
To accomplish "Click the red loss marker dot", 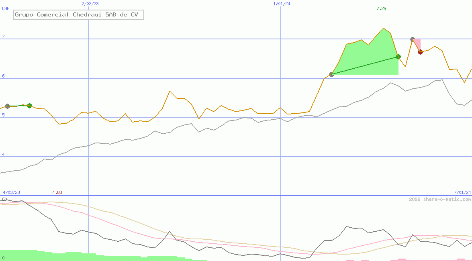I will pos(420,52).
